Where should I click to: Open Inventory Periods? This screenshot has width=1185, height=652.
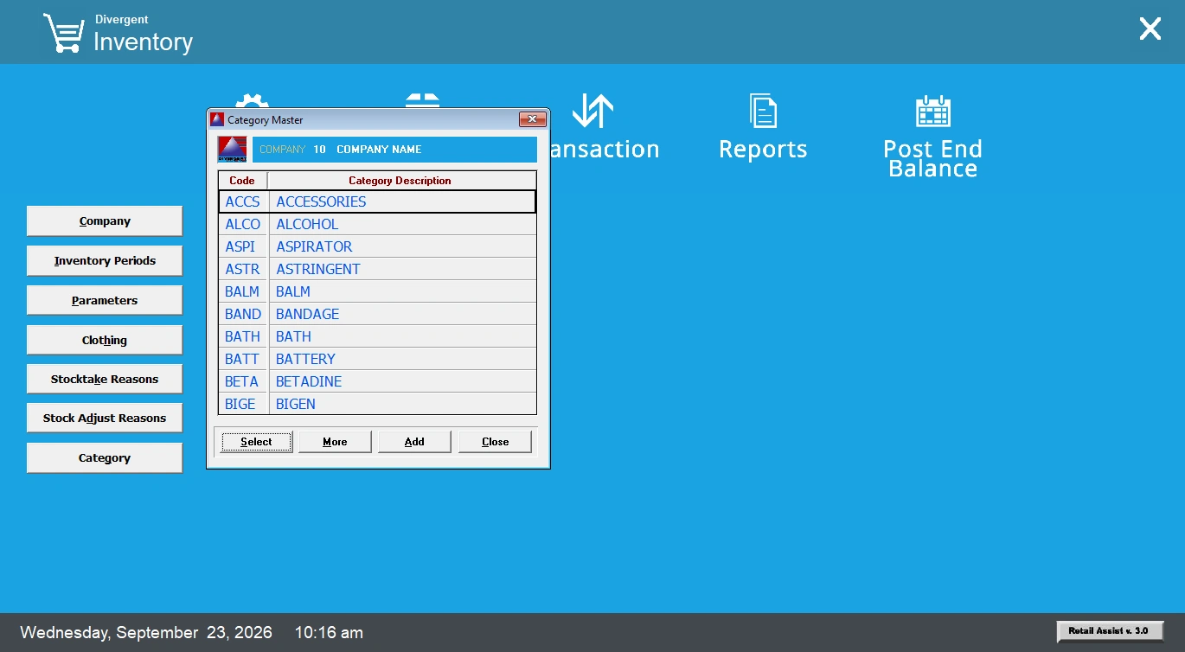[105, 261]
